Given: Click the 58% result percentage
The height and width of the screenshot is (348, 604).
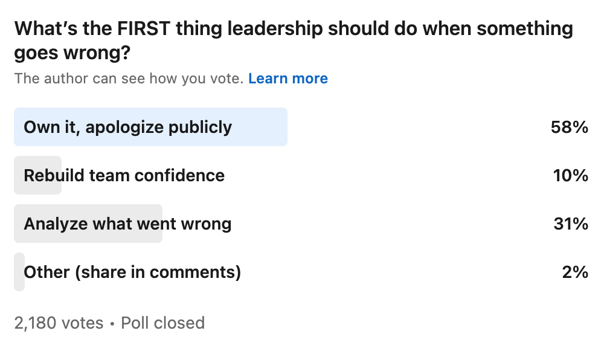Looking at the screenshot, I should [570, 127].
